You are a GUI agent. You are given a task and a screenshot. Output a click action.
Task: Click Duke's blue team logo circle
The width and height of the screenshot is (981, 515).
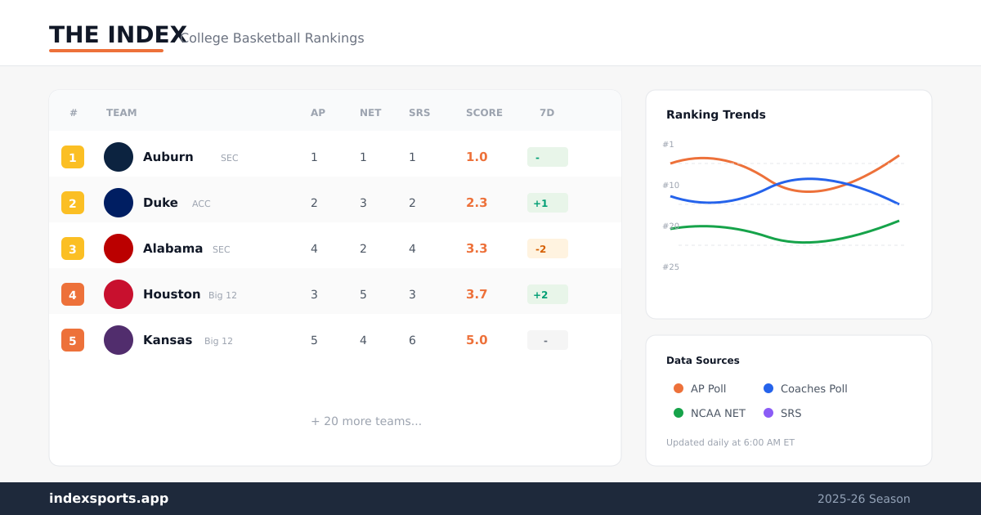point(119,203)
